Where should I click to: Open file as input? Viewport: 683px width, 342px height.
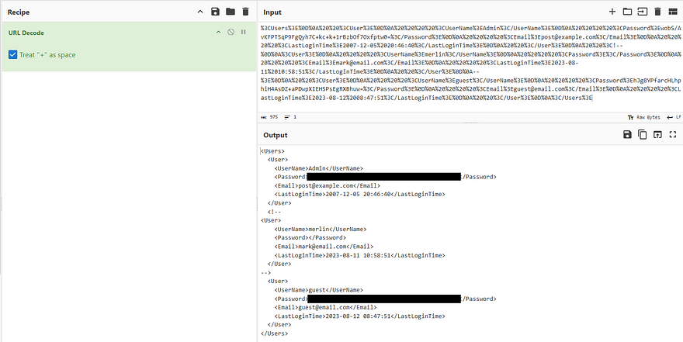(x=642, y=12)
